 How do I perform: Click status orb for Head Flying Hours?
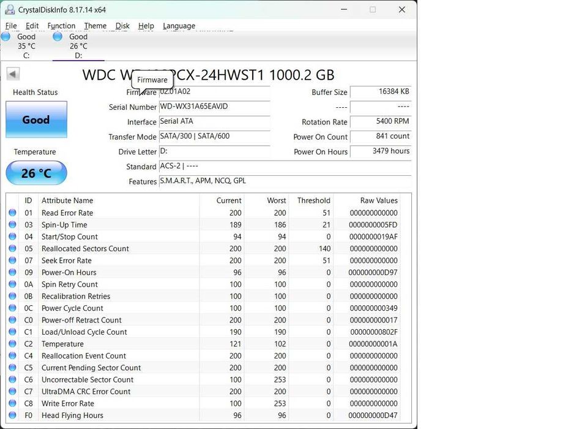coord(12,415)
